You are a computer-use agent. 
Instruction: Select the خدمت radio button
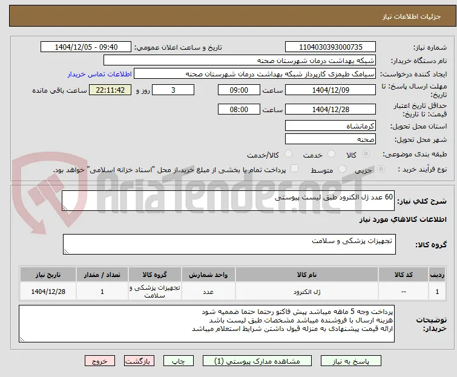point(331,154)
